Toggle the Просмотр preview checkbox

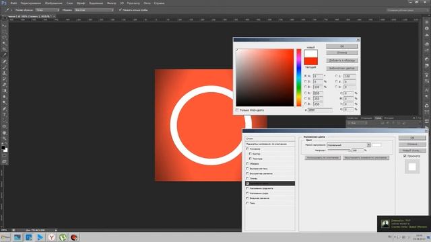405,156
